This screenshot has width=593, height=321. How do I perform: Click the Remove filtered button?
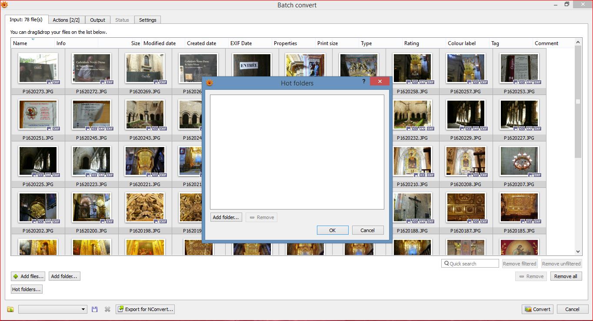tap(520, 264)
